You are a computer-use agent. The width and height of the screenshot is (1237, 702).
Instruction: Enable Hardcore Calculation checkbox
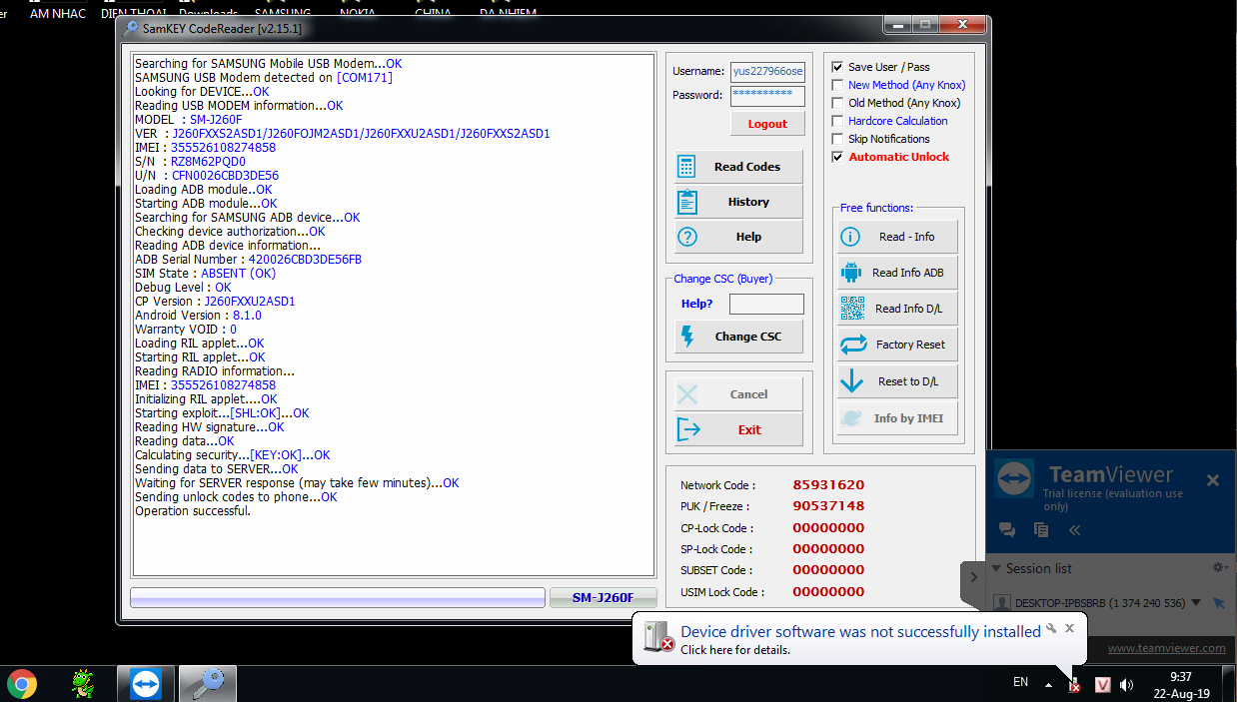[x=837, y=121]
